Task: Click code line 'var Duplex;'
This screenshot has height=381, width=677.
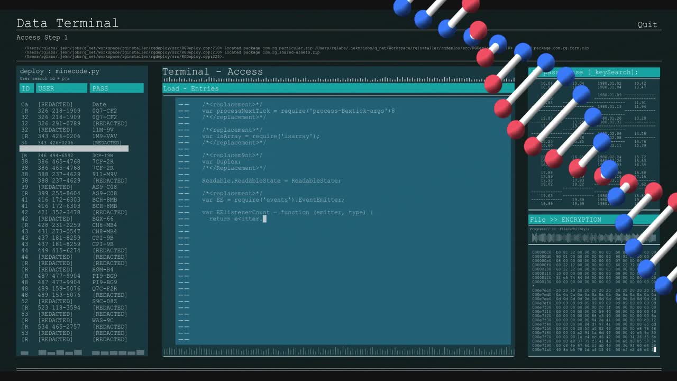Action: point(221,161)
